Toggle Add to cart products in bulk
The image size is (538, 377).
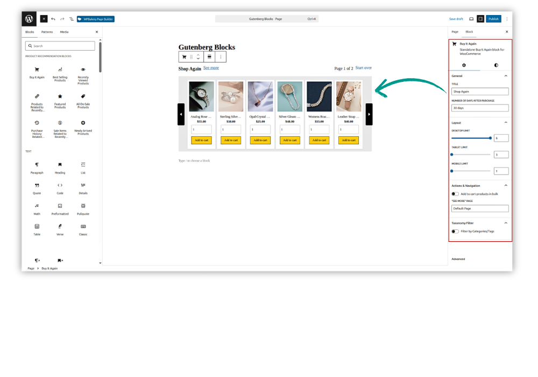[455, 194]
